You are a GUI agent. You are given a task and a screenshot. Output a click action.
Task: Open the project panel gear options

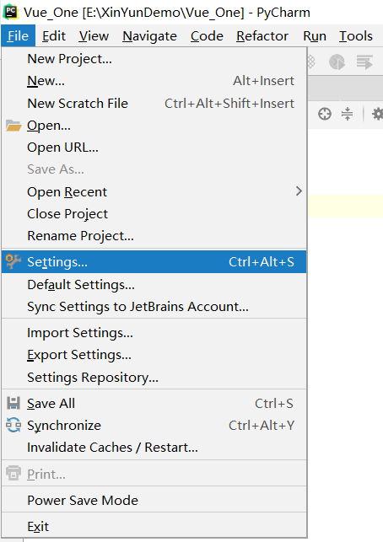pyautogui.click(x=378, y=114)
